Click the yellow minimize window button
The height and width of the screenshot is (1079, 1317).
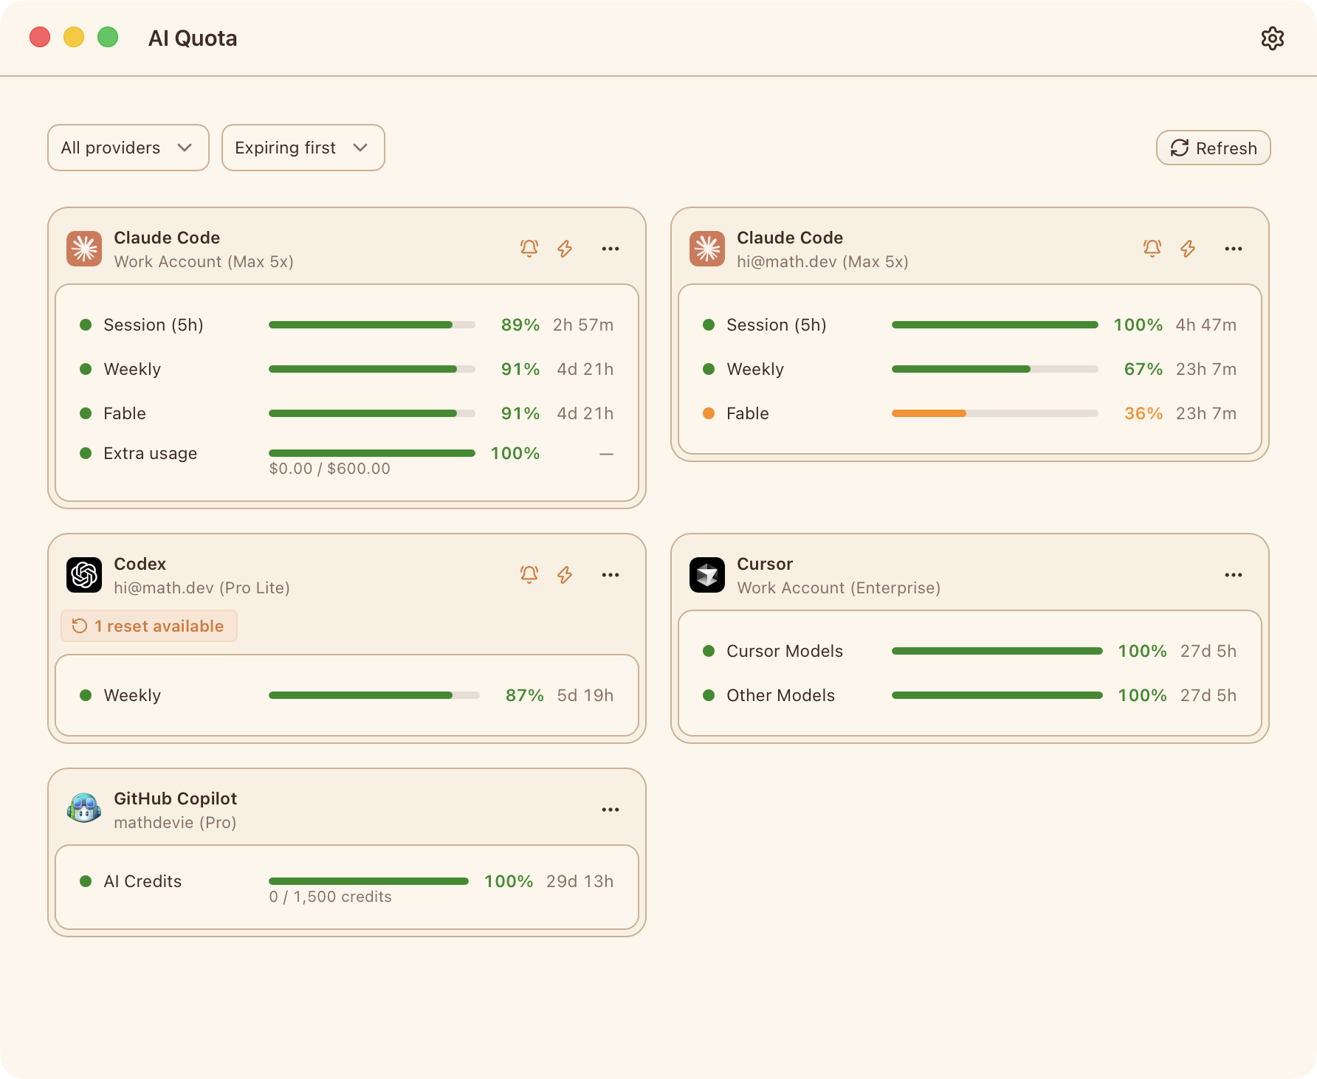click(74, 37)
